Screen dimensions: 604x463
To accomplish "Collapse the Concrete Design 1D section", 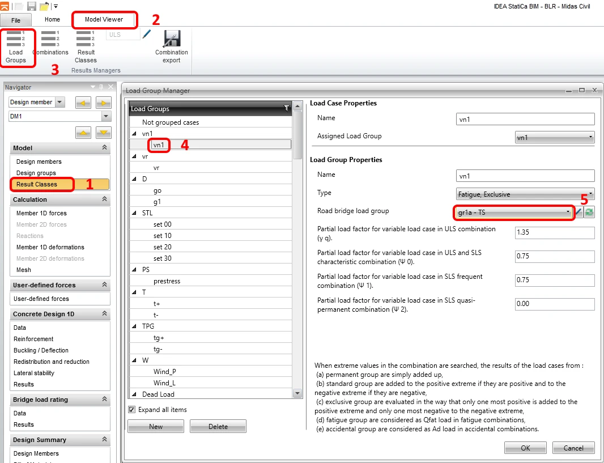I will 104,314.
